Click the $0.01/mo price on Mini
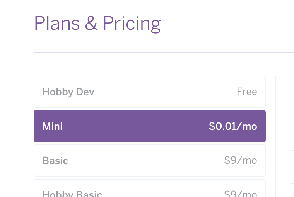294x197 pixels. pyautogui.click(x=233, y=126)
